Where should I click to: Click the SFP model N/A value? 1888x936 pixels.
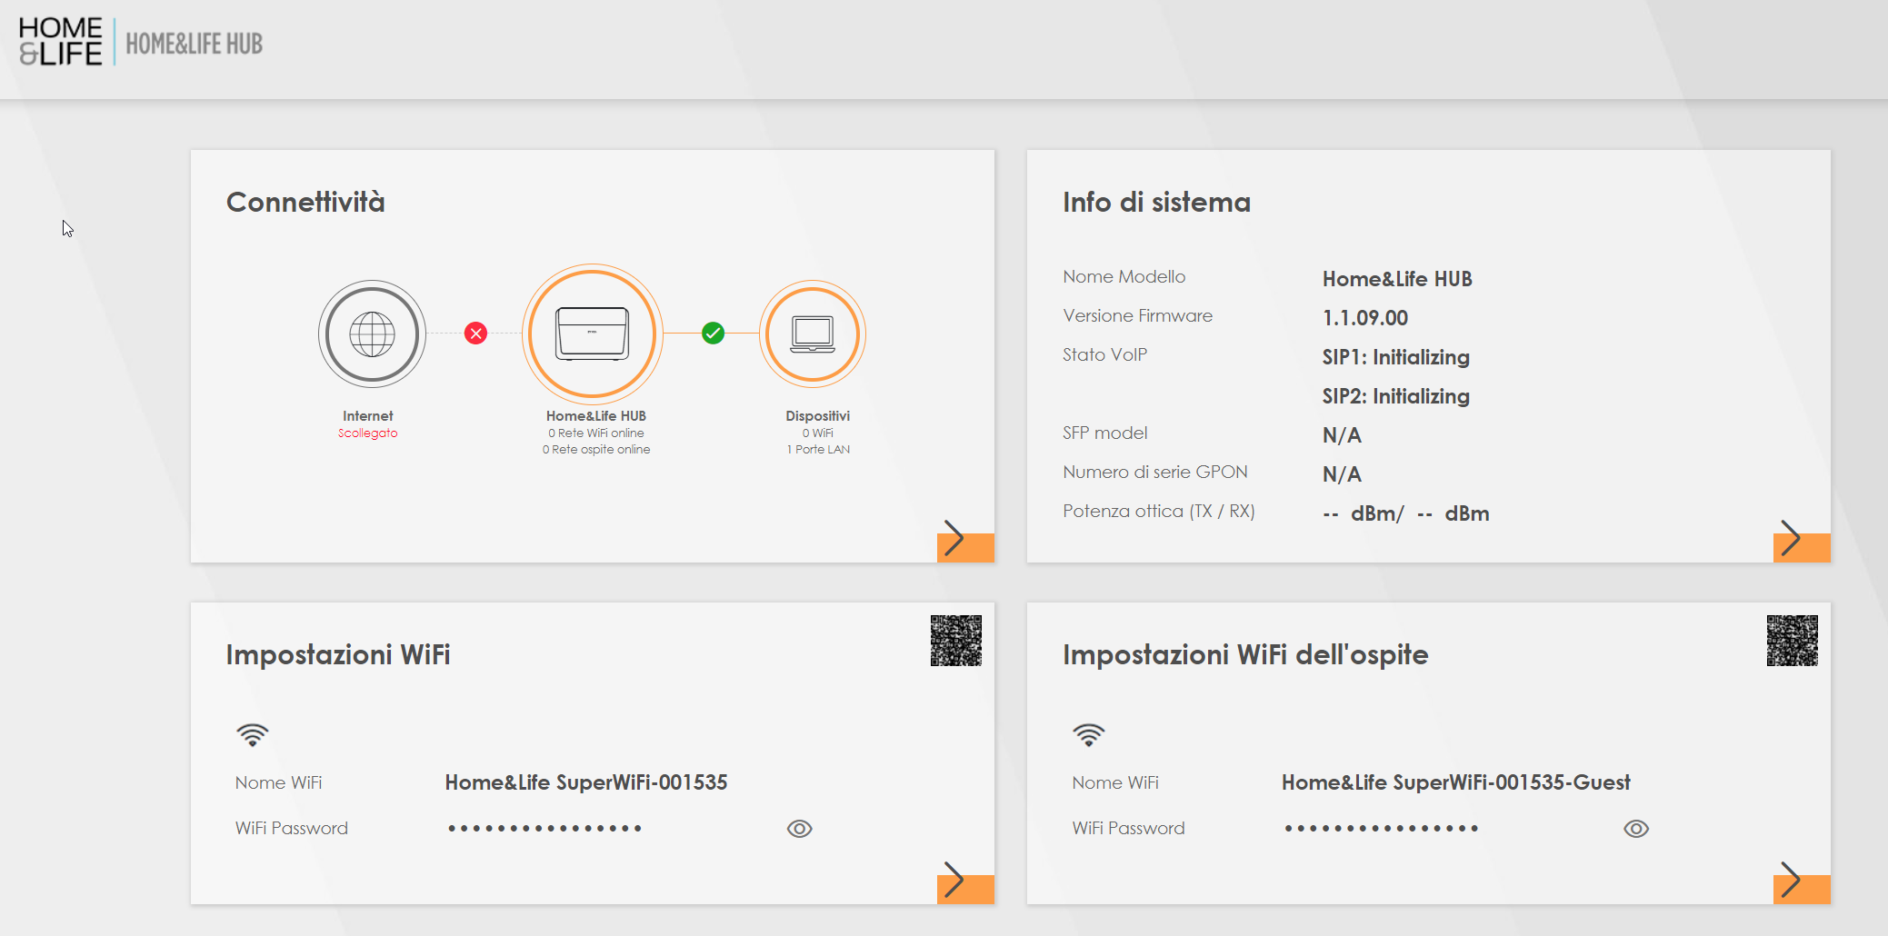(x=1342, y=435)
